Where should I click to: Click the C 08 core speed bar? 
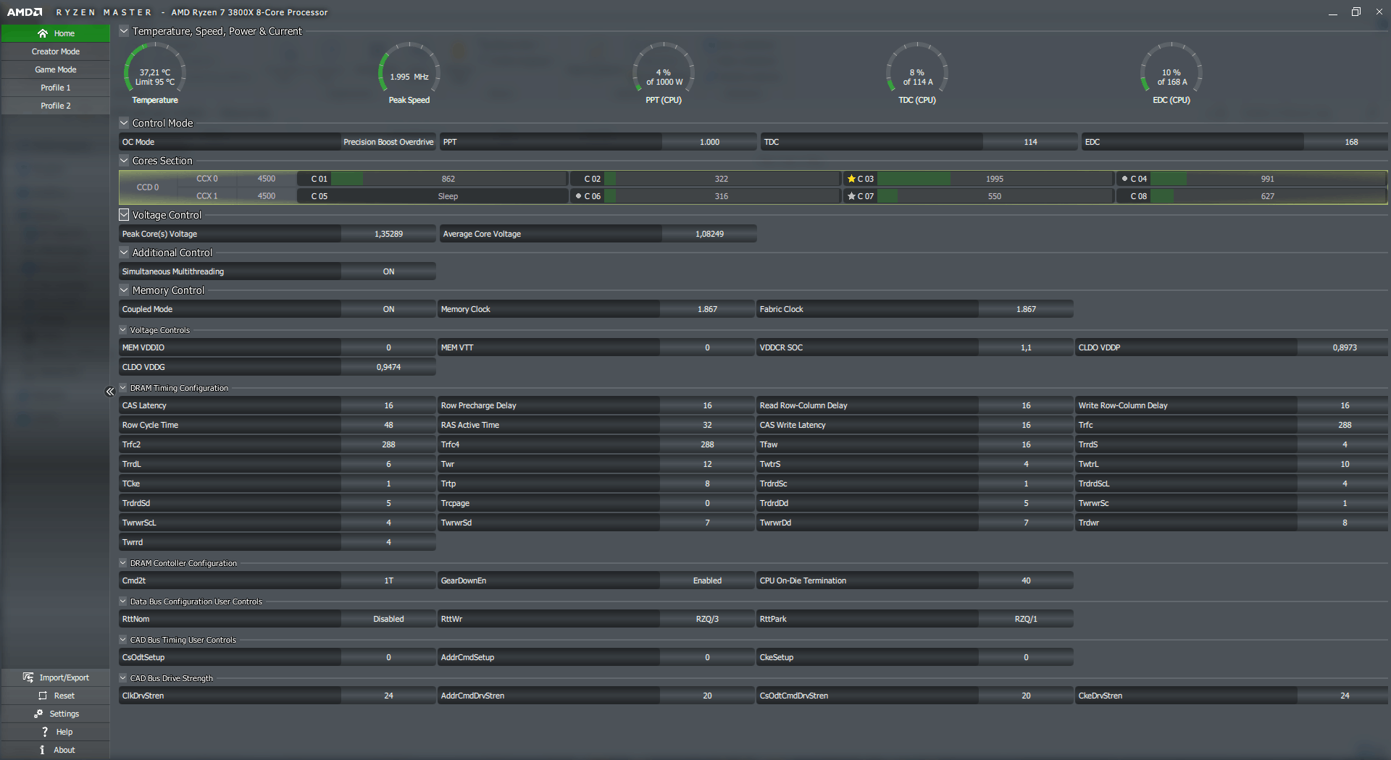point(1268,196)
